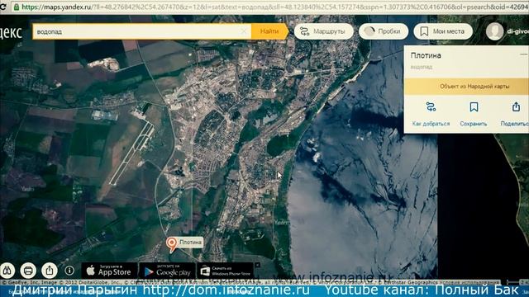The image size is (529, 297).
Task: Open Маршруты routes panel
Action: (323, 31)
